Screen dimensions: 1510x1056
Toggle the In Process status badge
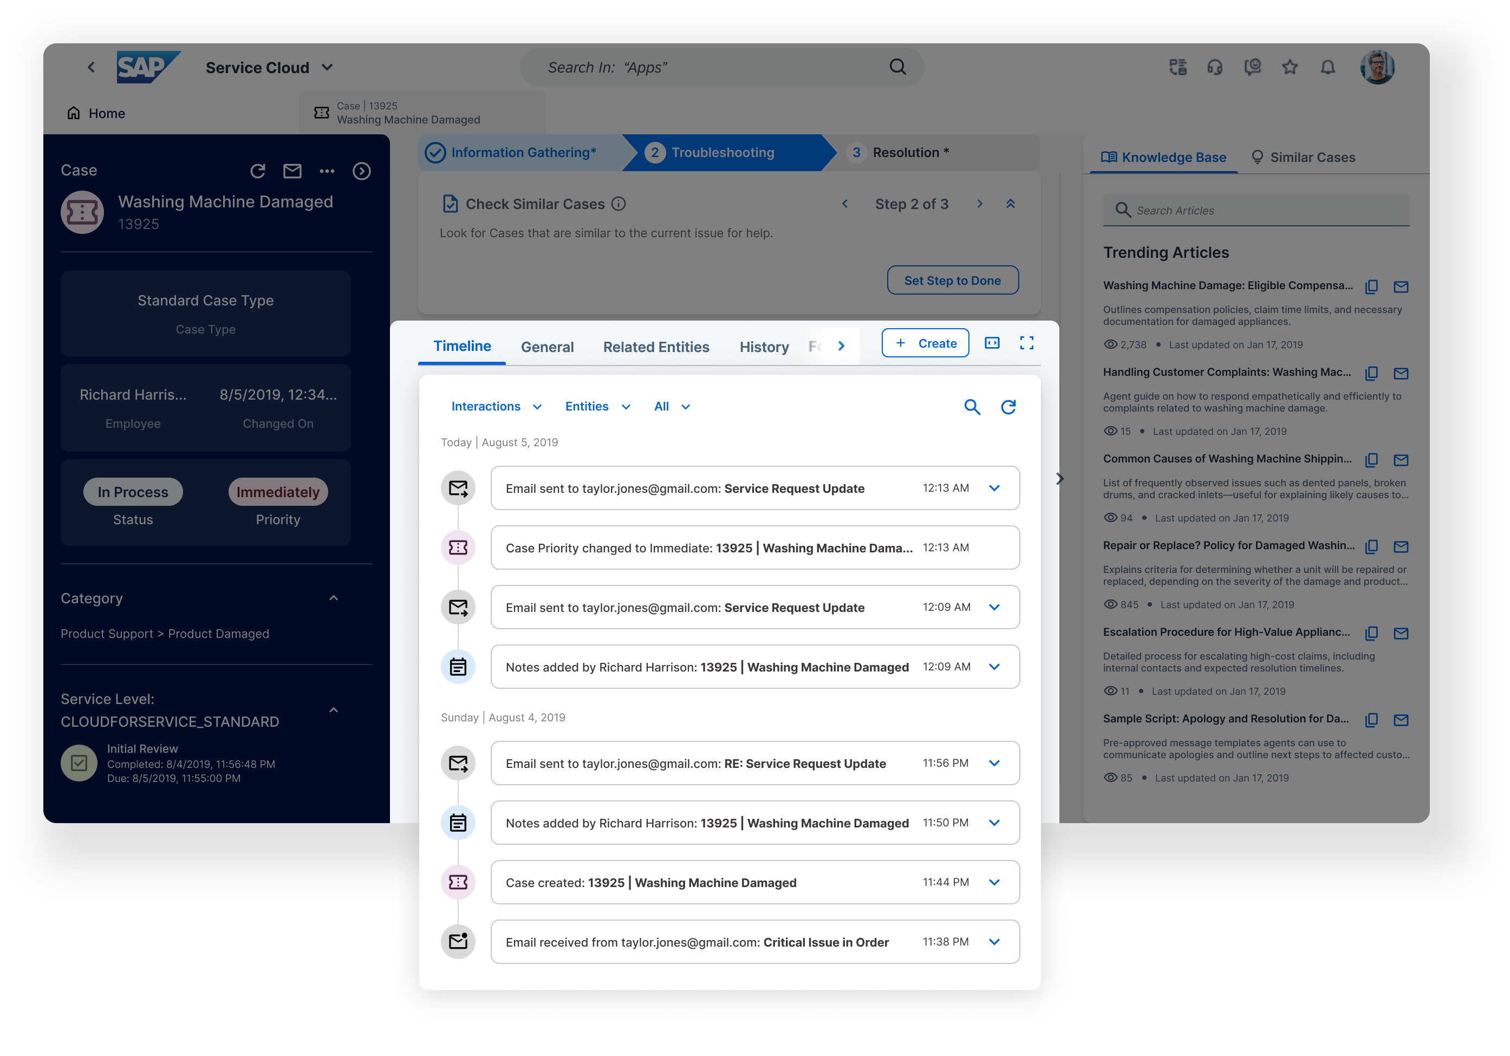[x=133, y=492]
